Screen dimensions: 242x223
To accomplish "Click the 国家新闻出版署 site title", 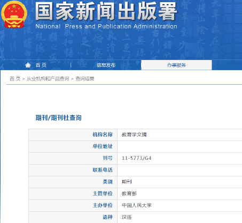I will 106,12.
